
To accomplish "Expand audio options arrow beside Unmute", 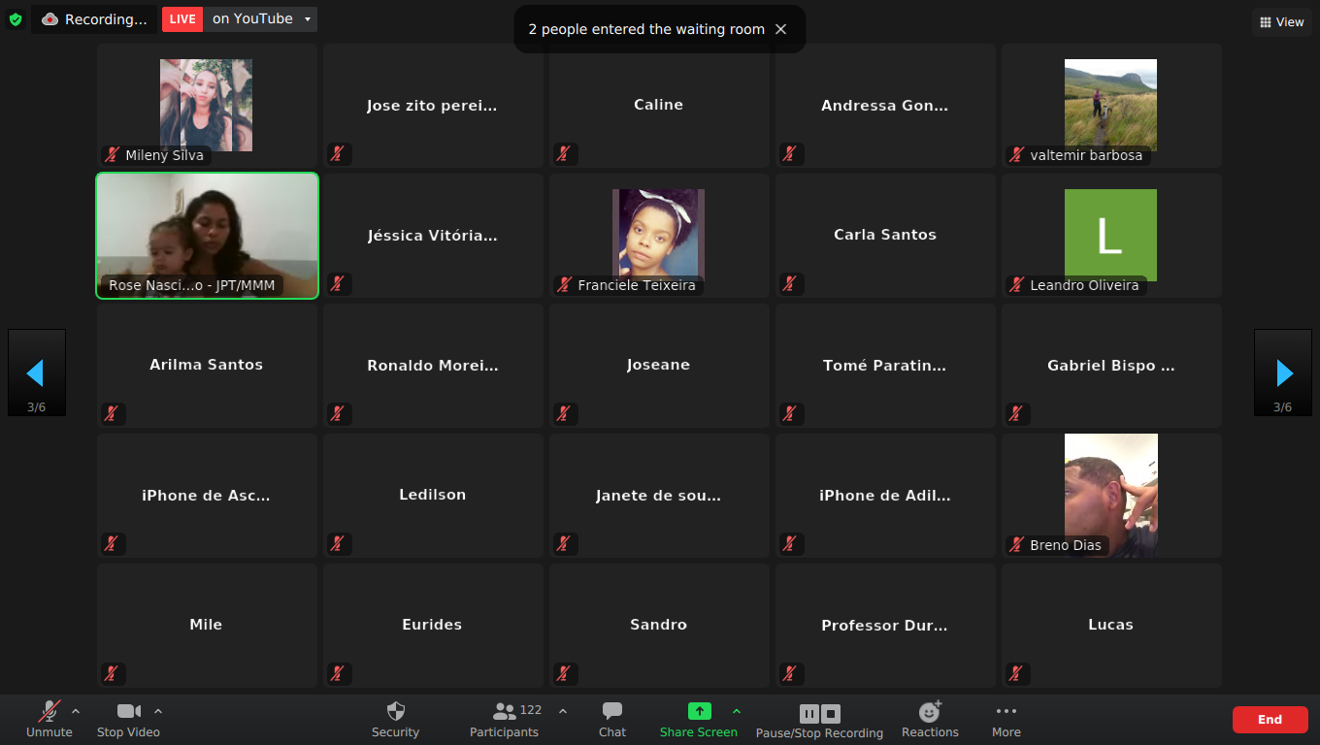I will [76, 711].
